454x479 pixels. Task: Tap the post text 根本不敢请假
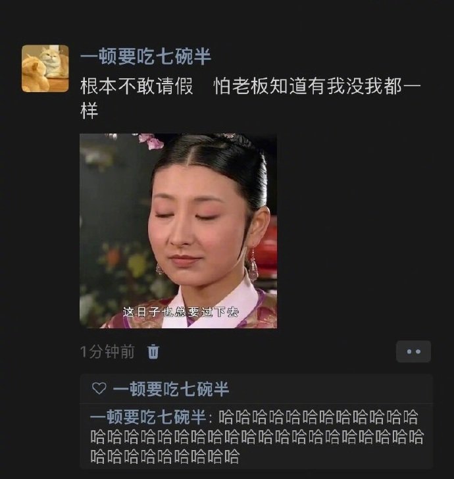pos(137,86)
